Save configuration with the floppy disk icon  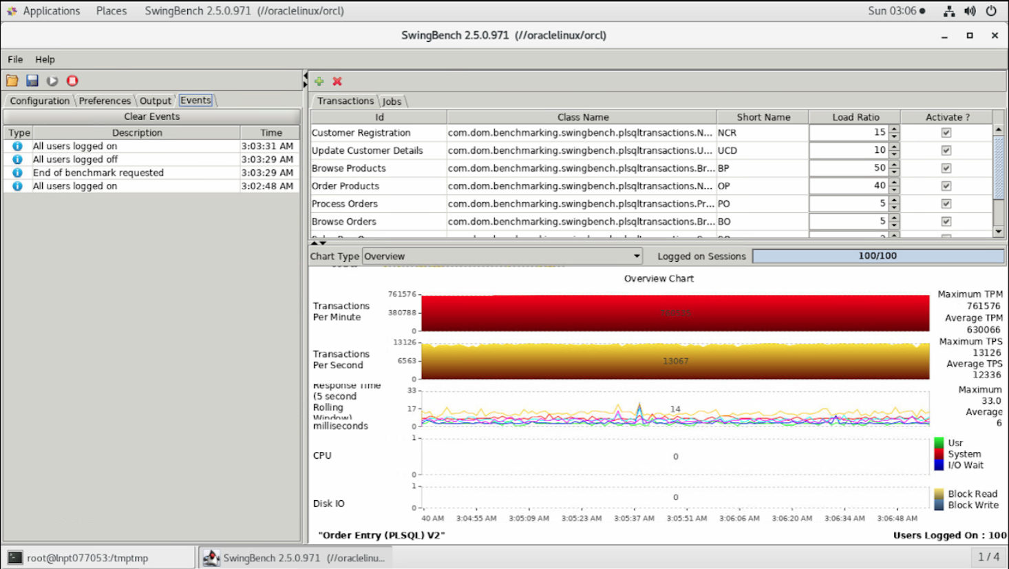pyautogui.click(x=32, y=81)
